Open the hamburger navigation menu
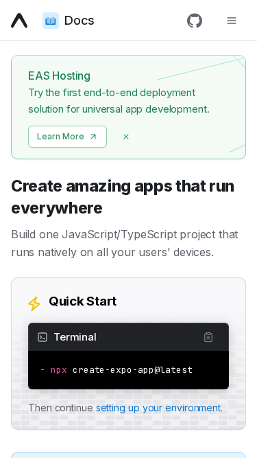Screen dimensions: 257x458 232,21
